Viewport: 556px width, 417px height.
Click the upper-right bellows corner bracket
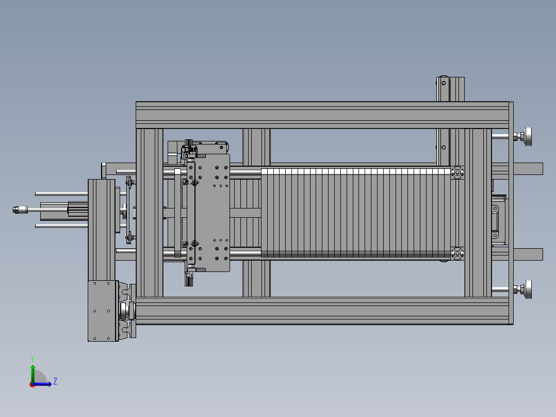pyautogui.click(x=457, y=172)
